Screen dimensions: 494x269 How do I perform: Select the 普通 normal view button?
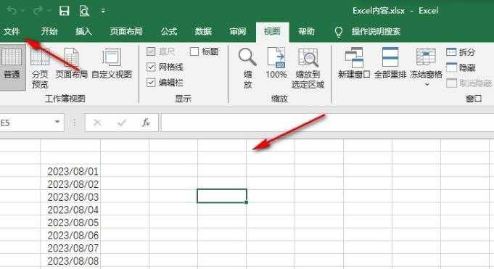(x=12, y=67)
